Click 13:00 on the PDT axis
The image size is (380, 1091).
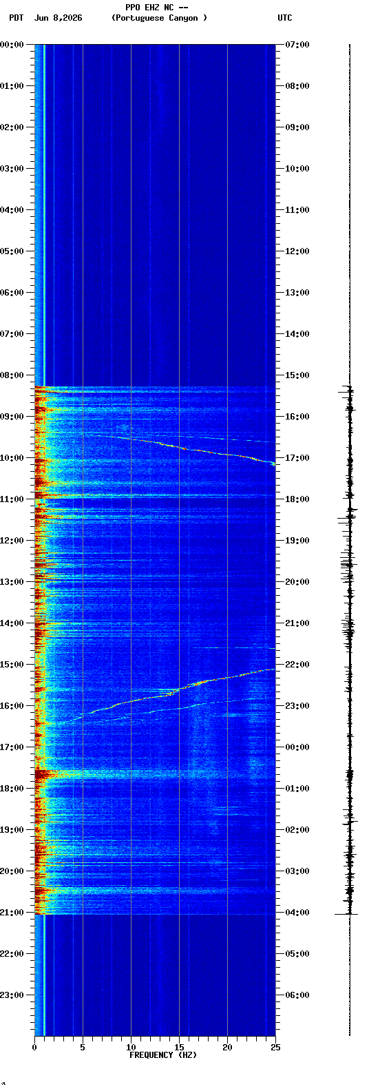tap(12, 582)
